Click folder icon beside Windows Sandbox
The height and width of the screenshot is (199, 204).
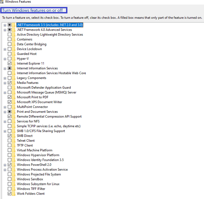[x=14, y=179]
